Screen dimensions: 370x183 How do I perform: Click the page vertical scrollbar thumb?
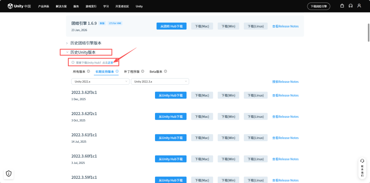coord(369,32)
